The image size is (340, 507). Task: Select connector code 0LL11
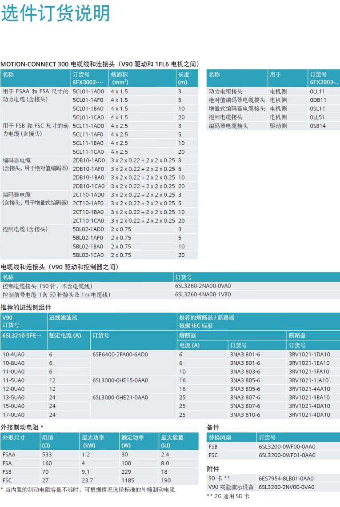tap(317, 92)
